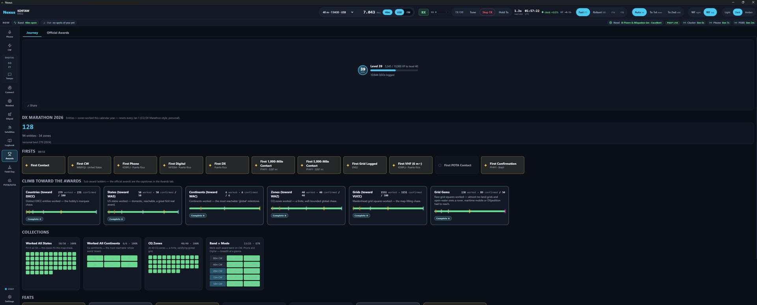The width and height of the screenshot is (757, 305).
Task: Click the Out no spots status chip
Action: point(59,22)
